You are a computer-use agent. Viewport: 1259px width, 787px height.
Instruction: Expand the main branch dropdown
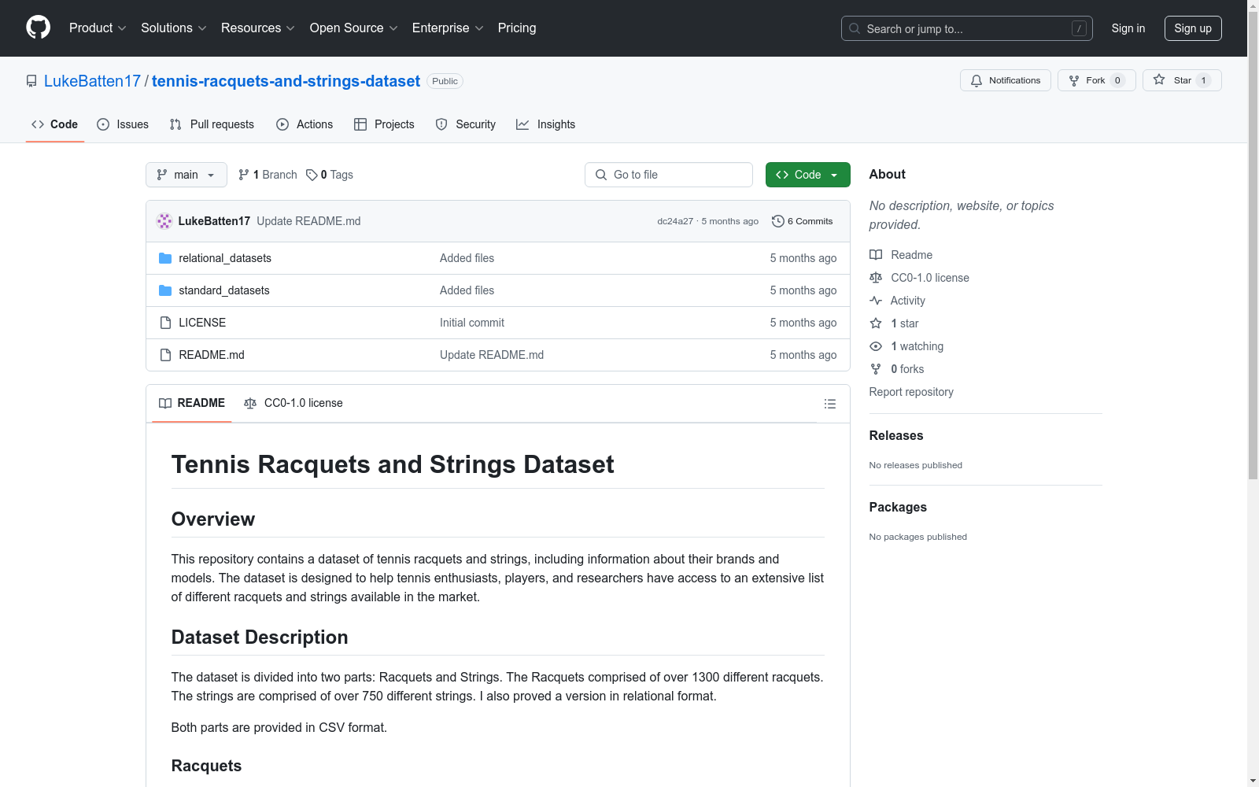[x=186, y=175]
